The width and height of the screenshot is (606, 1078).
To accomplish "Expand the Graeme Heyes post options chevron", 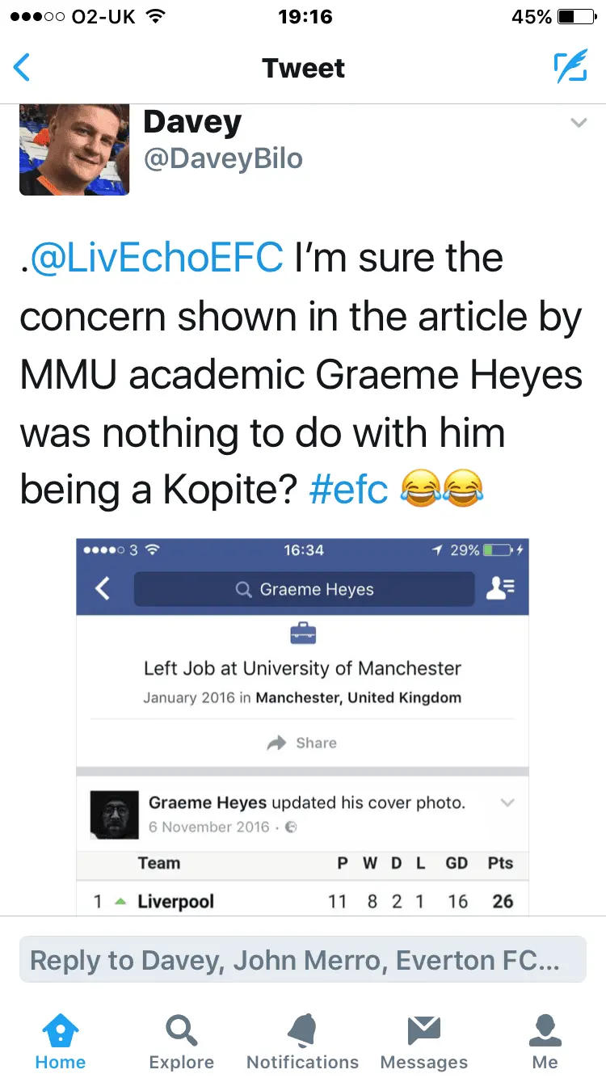I will pyautogui.click(x=507, y=803).
